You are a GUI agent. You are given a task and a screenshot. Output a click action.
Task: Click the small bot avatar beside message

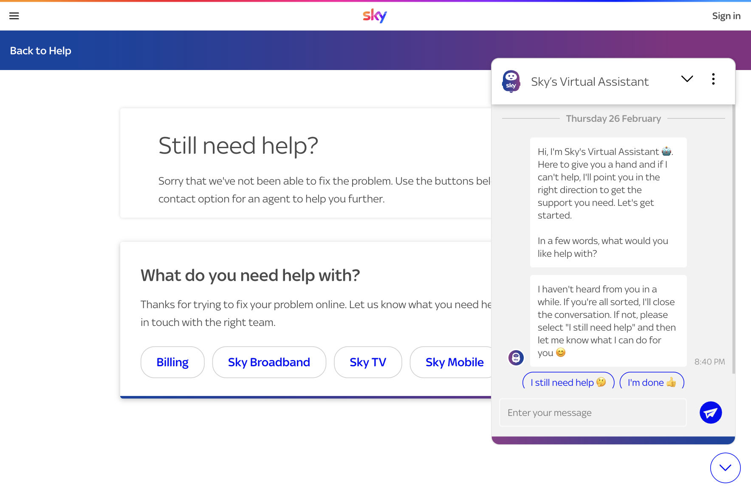[516, 357]
